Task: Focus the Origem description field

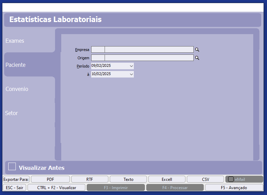Action: [x=149, y=58]
